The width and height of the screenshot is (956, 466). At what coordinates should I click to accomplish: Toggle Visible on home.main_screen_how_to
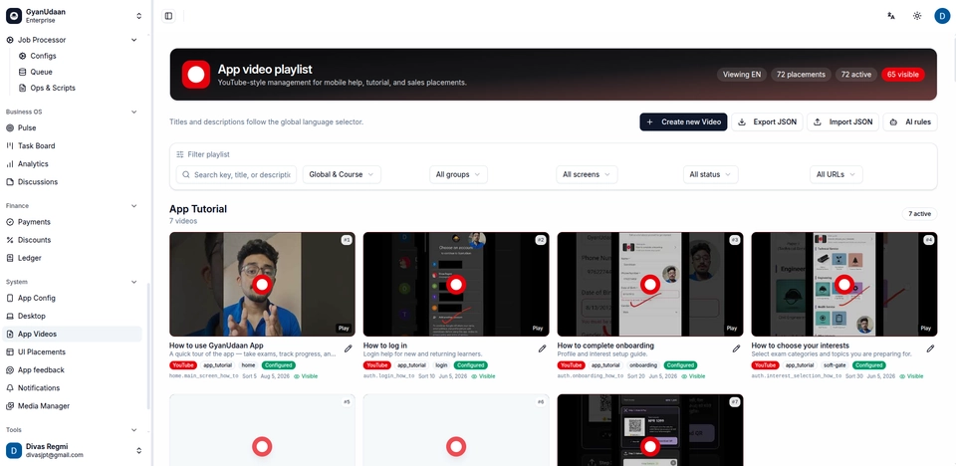pyautogui.click(x=306, y=376)
